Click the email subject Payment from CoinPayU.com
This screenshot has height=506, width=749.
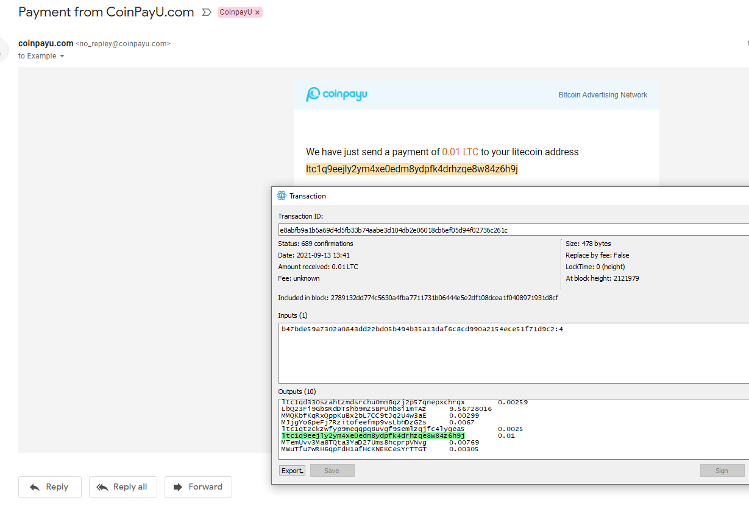coord(106,12)
